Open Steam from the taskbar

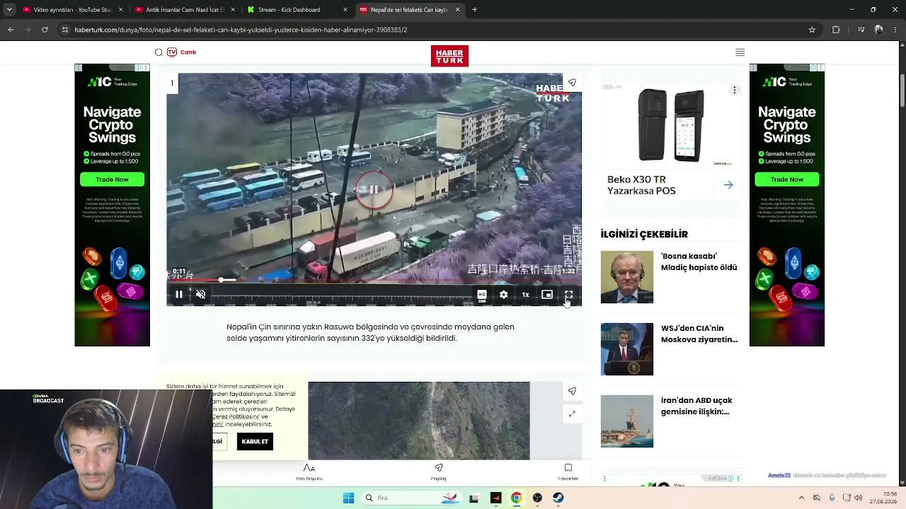point(558,498)
